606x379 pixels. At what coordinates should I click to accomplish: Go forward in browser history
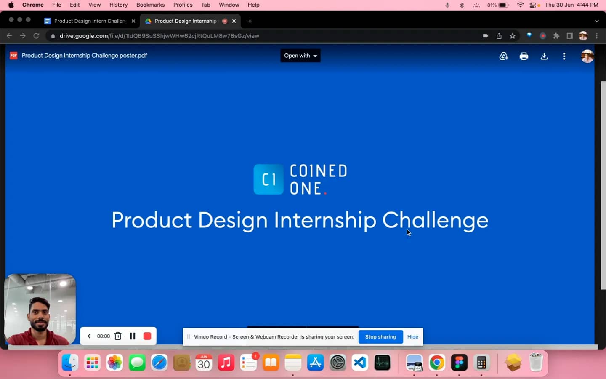coord(23,36)
